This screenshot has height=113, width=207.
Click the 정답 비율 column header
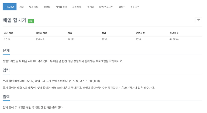pyautogui.click(x=174, y=33)
